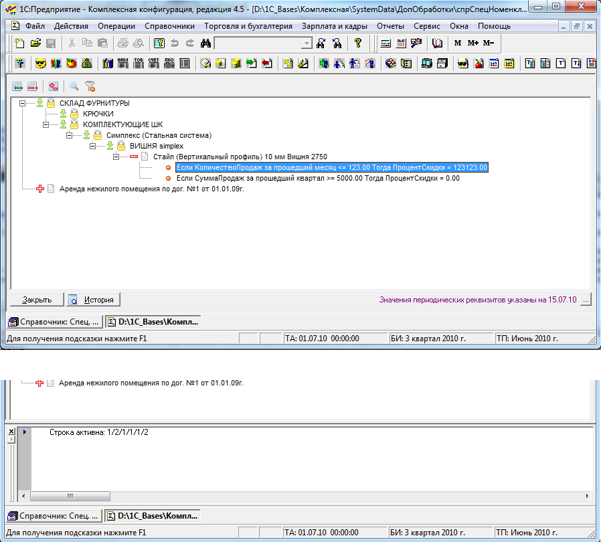Open the search combo box dropdown arrow
This screenshot has width=601, height=542.
307,43
